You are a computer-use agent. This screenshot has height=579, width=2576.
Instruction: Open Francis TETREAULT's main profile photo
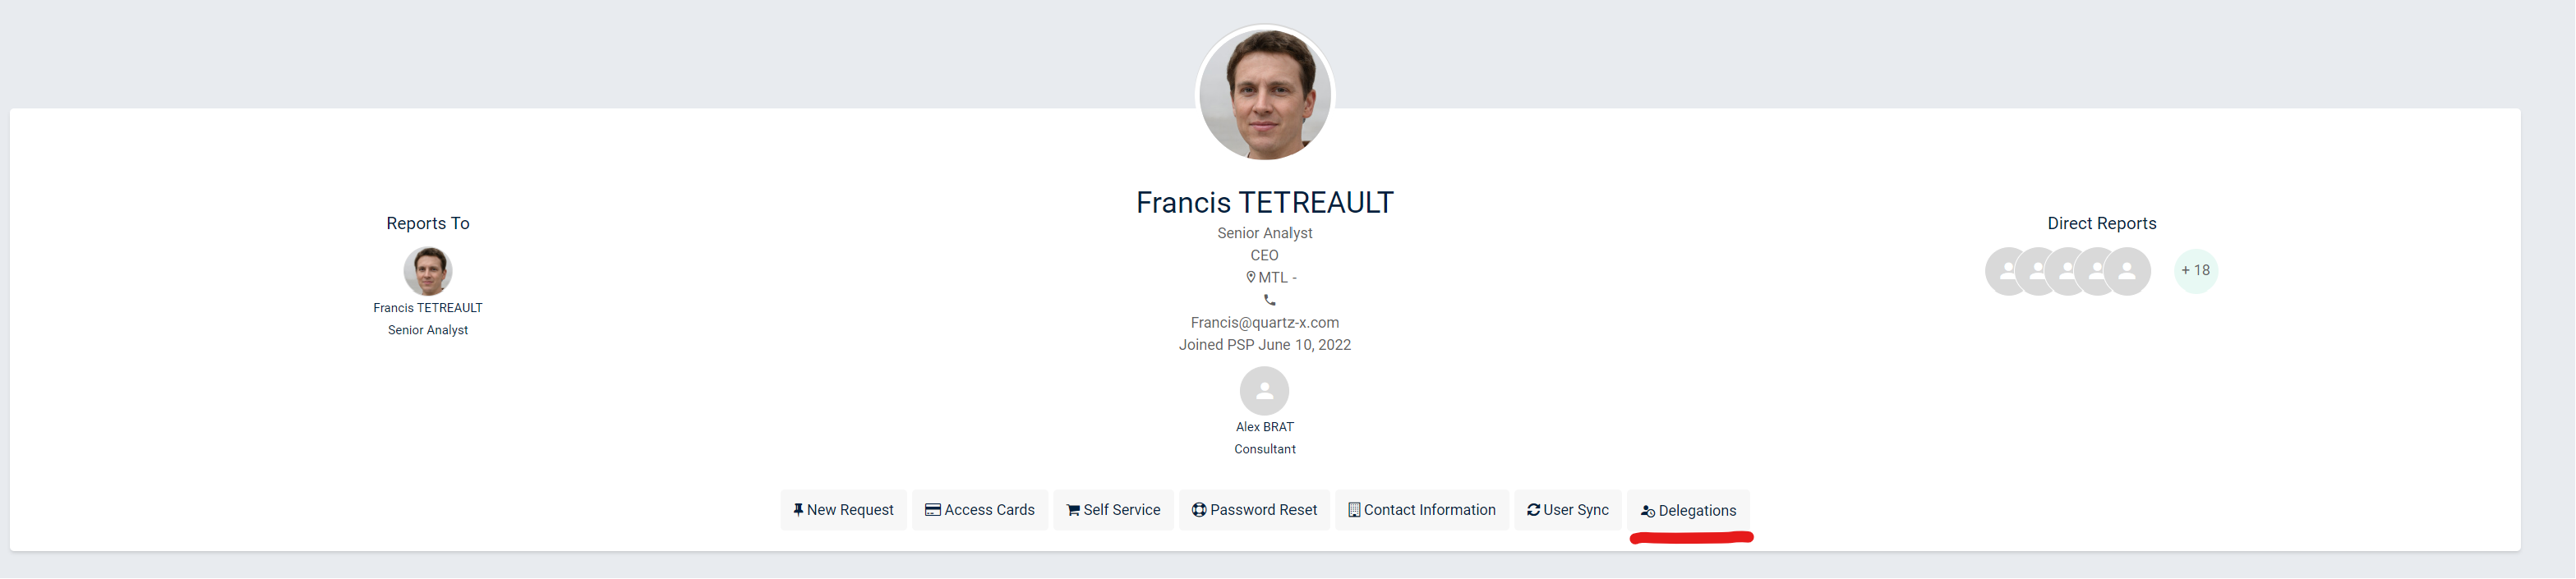pos(1265,94)
